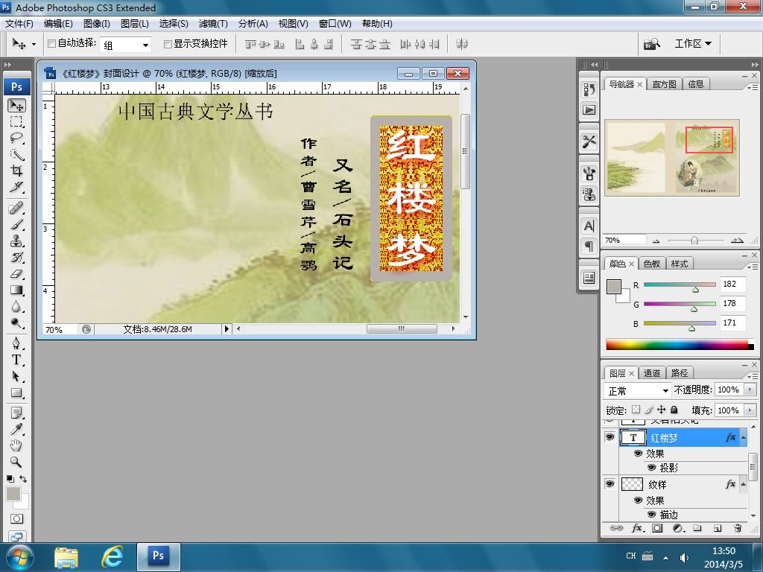Select the Rectangular Marquee tool
This screenshot has height=572, width=763.
pos(16,121)
